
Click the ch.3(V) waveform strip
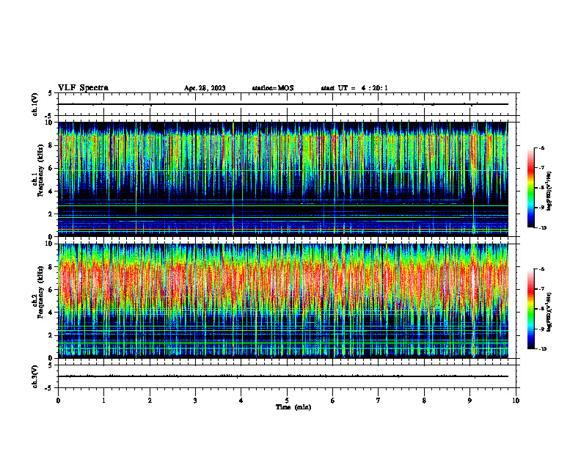coord(287,376)
